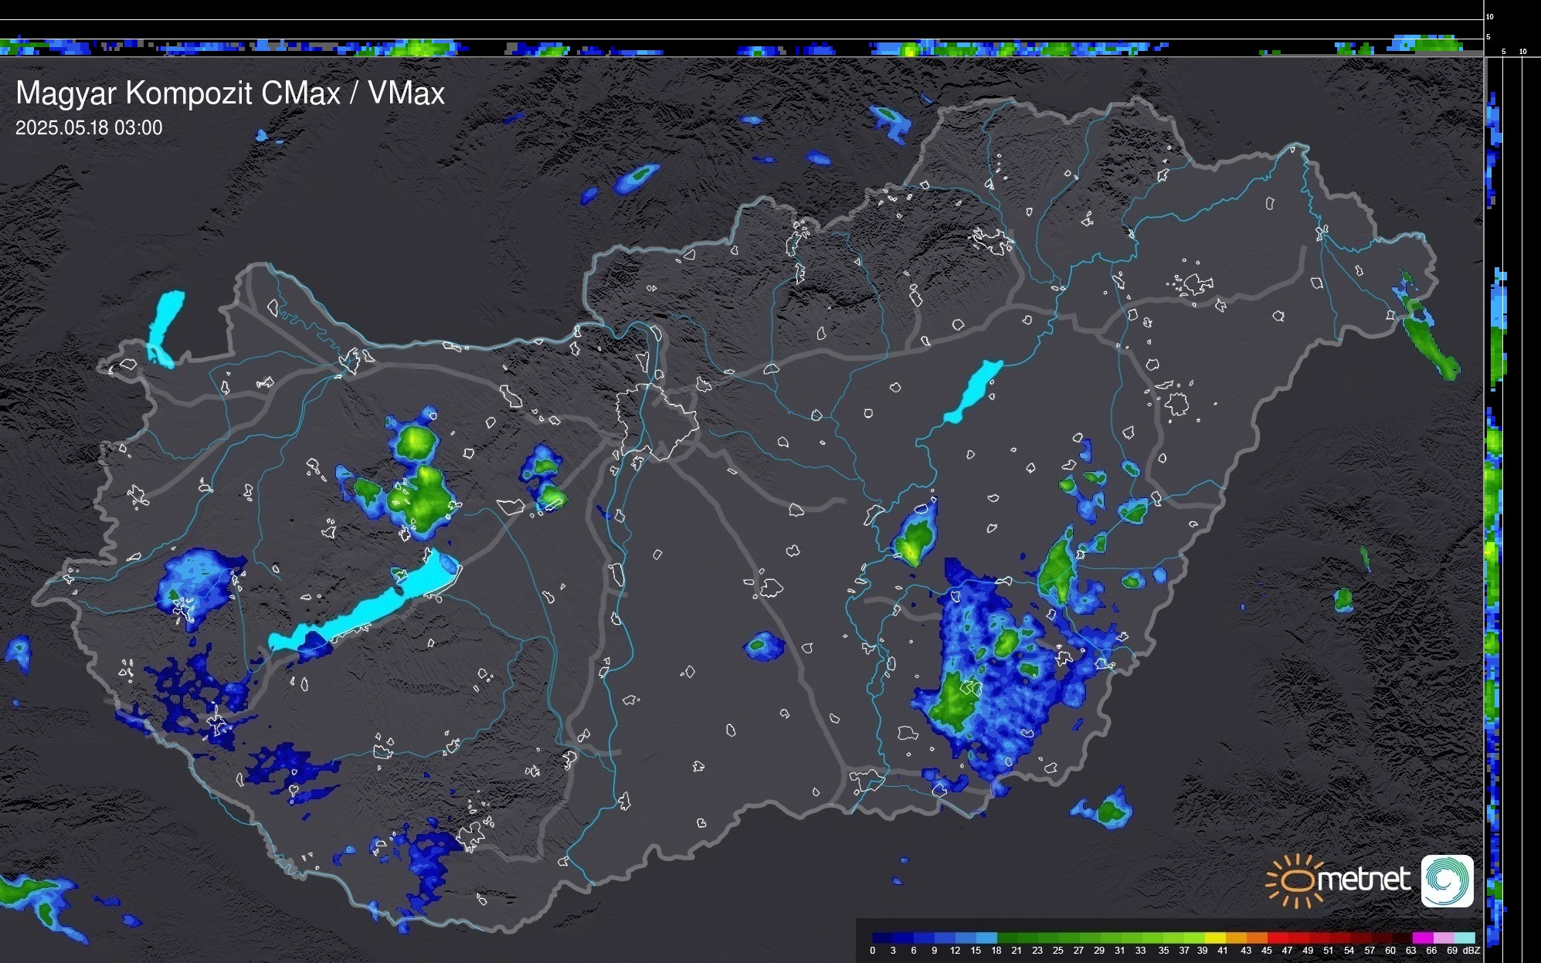The image size is (1541, 963).
Task: Click the magenta 63 dBZ color swatch
Action: point(1422,938)
